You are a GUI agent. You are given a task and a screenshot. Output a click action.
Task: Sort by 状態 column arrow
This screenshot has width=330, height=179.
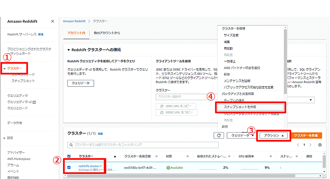187,157
